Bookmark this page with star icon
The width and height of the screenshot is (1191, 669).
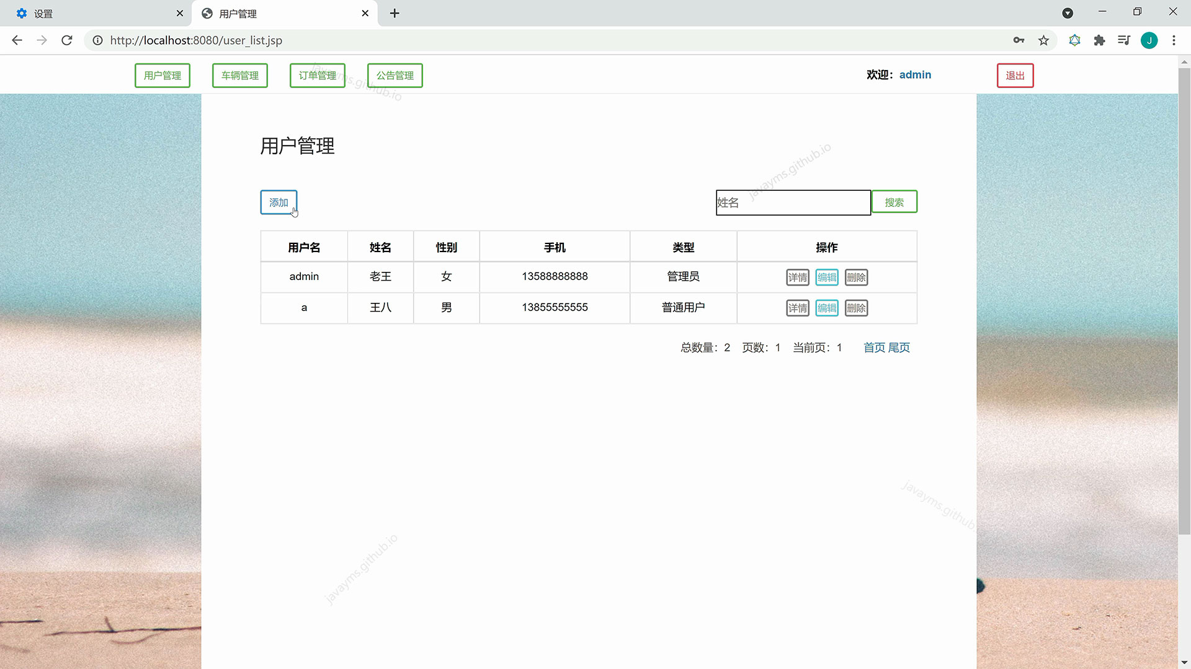(x=1043, y=40)
